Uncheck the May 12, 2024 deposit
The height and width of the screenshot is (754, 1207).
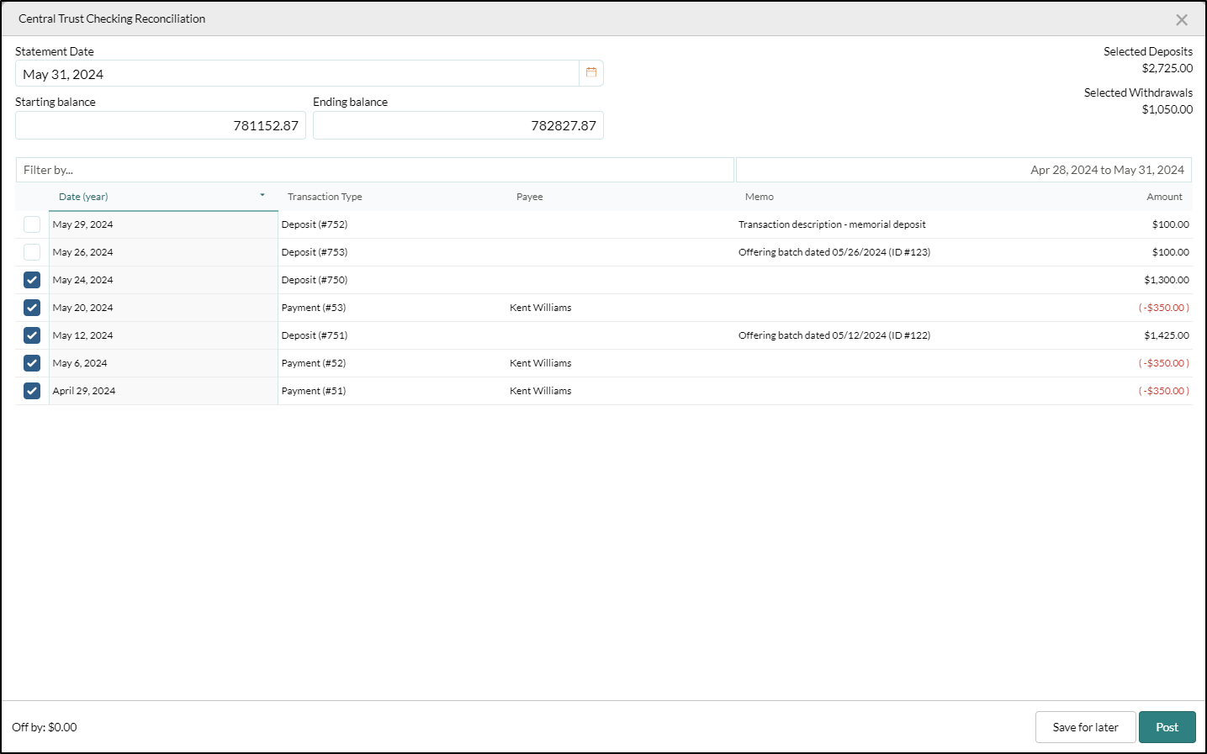click(x=32, y=335)
